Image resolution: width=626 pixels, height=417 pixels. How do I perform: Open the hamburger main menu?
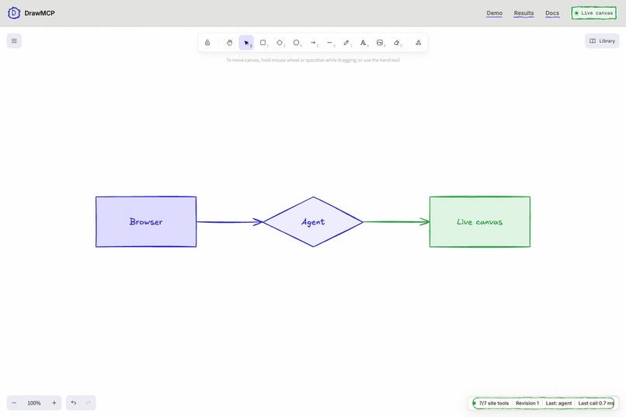14,40
